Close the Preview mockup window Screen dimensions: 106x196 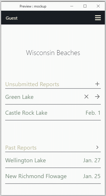pos(98,6)
